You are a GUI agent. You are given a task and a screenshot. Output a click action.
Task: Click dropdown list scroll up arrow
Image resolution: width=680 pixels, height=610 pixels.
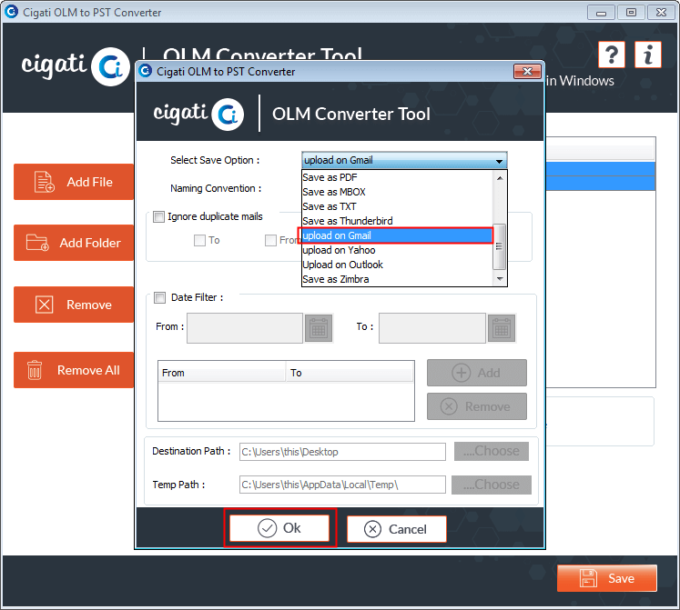[500, 178]
